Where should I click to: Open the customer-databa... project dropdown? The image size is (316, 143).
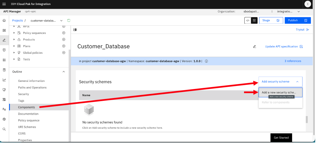click(47, 21)
